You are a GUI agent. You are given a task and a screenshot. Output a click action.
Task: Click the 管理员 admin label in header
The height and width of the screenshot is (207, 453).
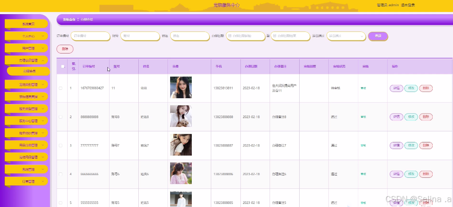(388, 5)
